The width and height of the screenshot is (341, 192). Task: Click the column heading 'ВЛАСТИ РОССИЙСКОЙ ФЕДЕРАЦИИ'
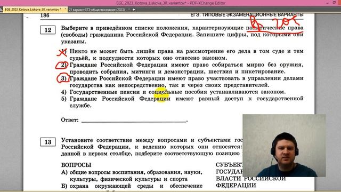pyautogui.click(x=250, y=182)
